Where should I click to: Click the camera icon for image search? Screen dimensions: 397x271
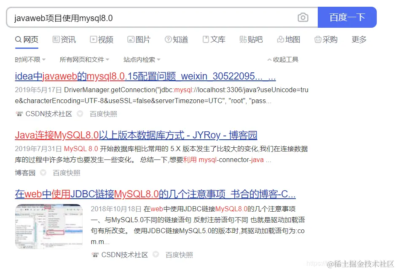[x=303, y=17]
